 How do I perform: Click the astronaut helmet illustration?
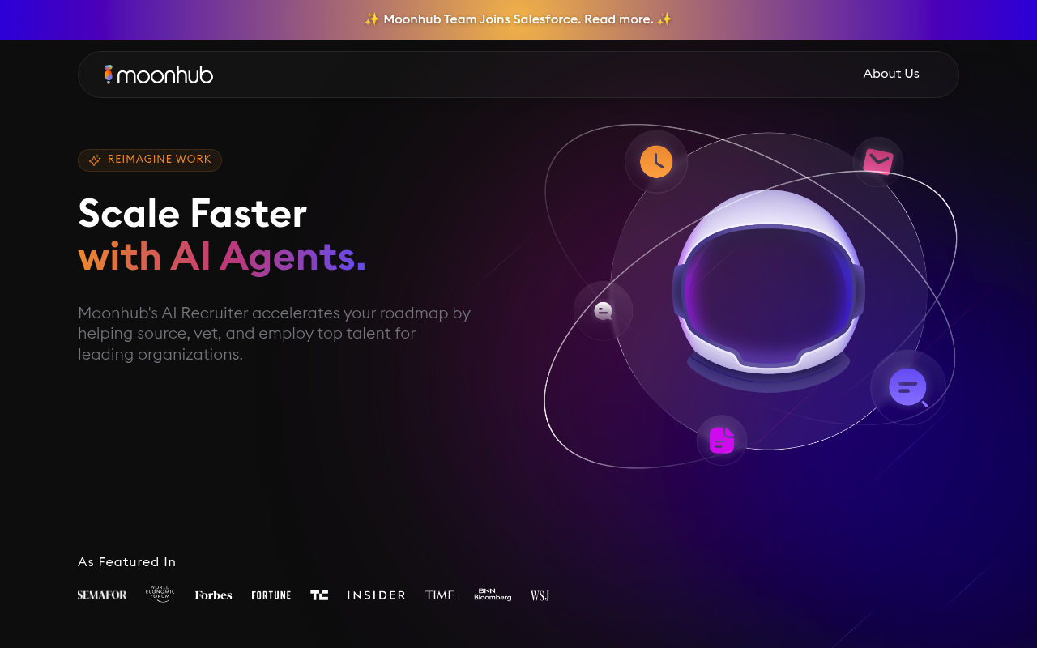769,292
